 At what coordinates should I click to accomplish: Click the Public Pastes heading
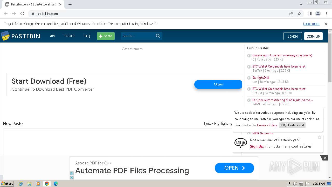[x=258, y=48]
